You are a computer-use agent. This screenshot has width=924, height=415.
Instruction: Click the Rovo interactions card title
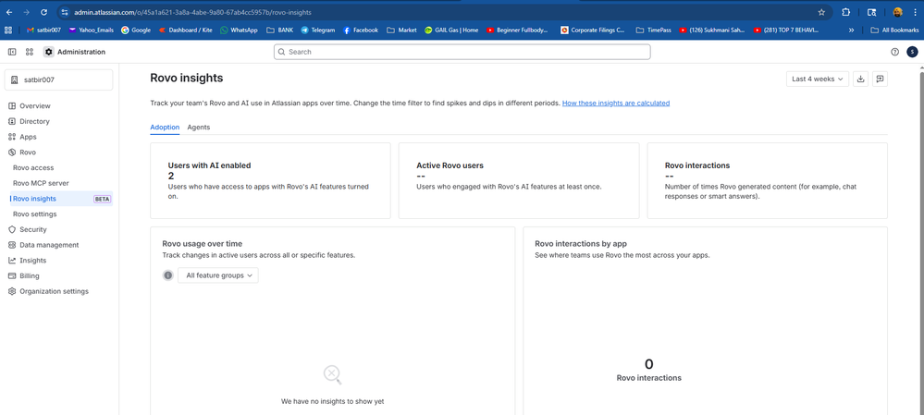coord(697,165)
